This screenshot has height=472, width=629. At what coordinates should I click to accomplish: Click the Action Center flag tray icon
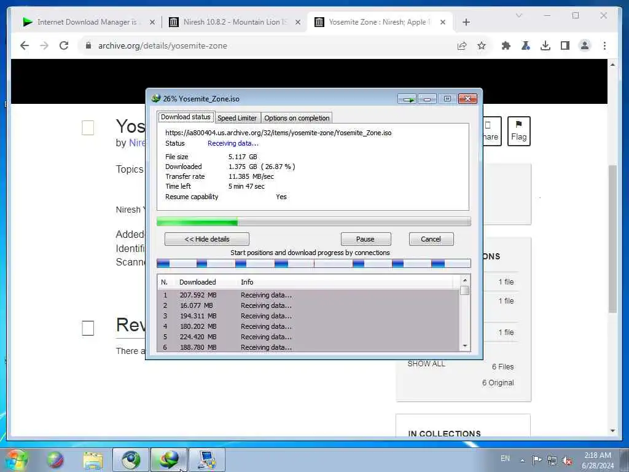[537, 460]
